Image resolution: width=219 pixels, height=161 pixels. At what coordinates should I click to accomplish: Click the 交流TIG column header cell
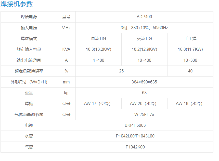pos(144,39)
